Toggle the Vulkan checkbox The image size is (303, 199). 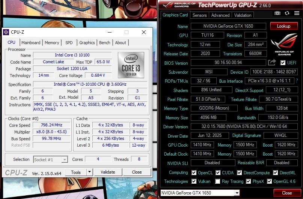(194, 181)
